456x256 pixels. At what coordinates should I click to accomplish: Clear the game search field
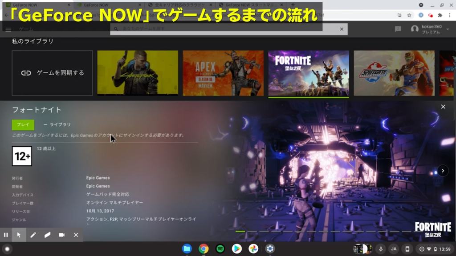click(x=342, y=29)
